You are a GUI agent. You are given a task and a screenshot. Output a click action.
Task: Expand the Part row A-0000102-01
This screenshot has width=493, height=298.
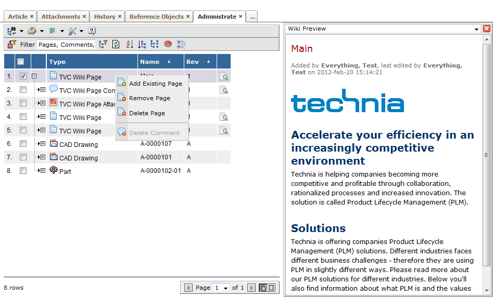coord(42,171)
